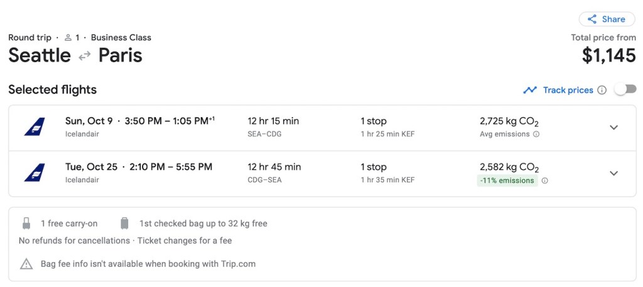Click the round-trip arrows between Seattle and Paris
Image resolution: width=643 pixels, height=287 pixels.
[84, 56]
